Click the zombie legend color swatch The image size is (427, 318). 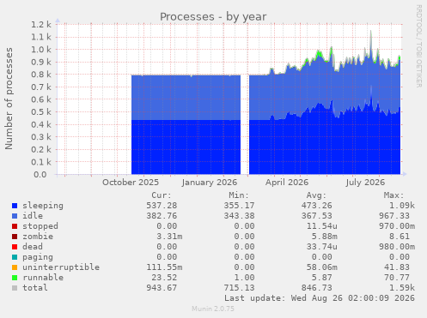tap(15, 237)
